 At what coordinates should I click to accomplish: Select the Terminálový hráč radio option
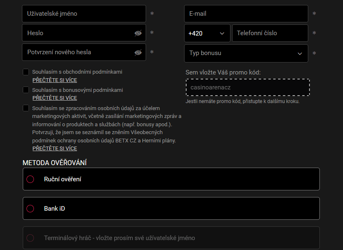30,238
